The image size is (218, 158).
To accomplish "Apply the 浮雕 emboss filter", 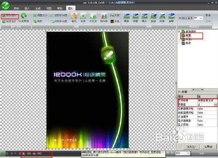I will coord(136,18).
